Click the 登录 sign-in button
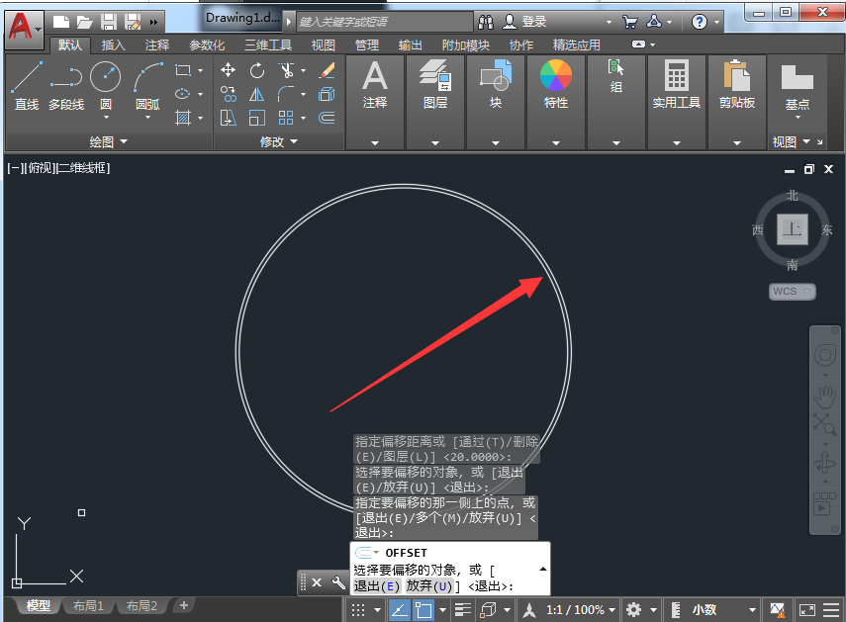Image resolution: width=846 pixels, height=622 pixels. coord(525,22)
